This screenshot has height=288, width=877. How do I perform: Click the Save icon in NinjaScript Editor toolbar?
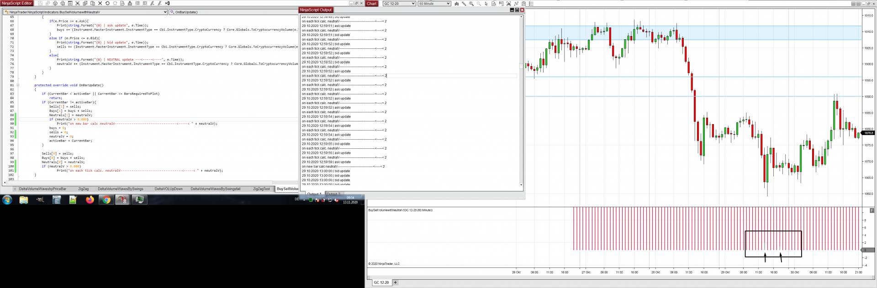pos(40,3)
